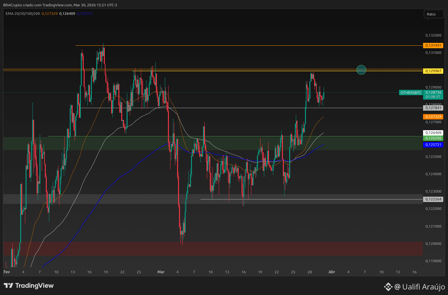The height and width of the screenshot is (295, 448).
Task: Select the yellow 0,129967 price label
Action: [x=433, y=71]
